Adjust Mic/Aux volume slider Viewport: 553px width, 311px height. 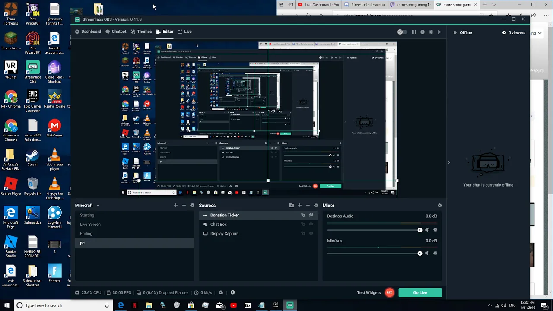375,253
